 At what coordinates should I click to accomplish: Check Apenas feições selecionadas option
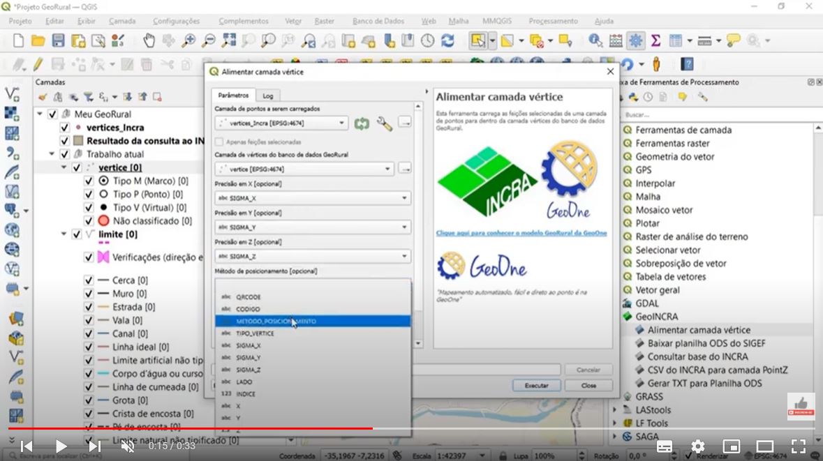(x=219, y=142)
